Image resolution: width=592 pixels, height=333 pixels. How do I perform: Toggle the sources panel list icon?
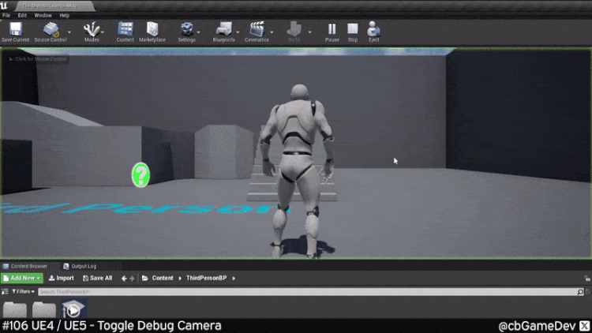5,291
